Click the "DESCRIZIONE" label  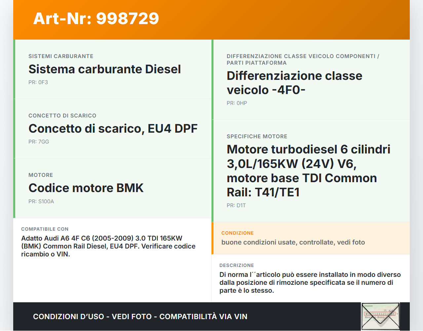(x=237, y=265)
